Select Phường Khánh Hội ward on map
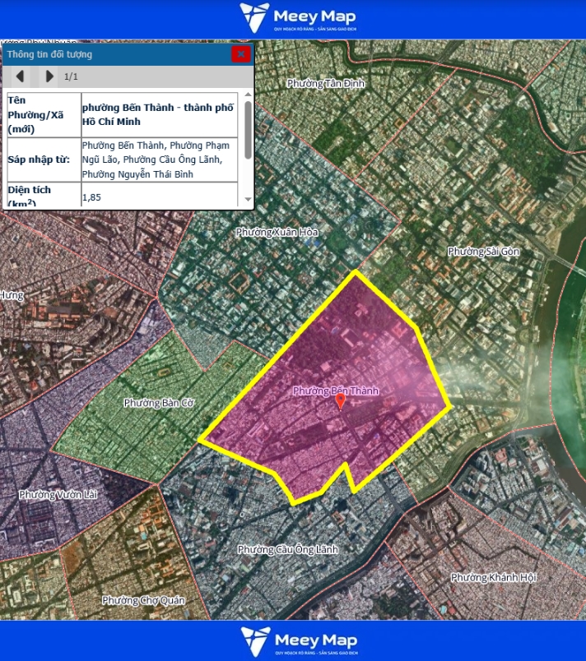This screenshot has width=586, height=661. click(x=493, y=577)
